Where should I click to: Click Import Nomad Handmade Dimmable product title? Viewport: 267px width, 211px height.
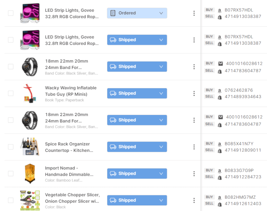coord(69,171)
